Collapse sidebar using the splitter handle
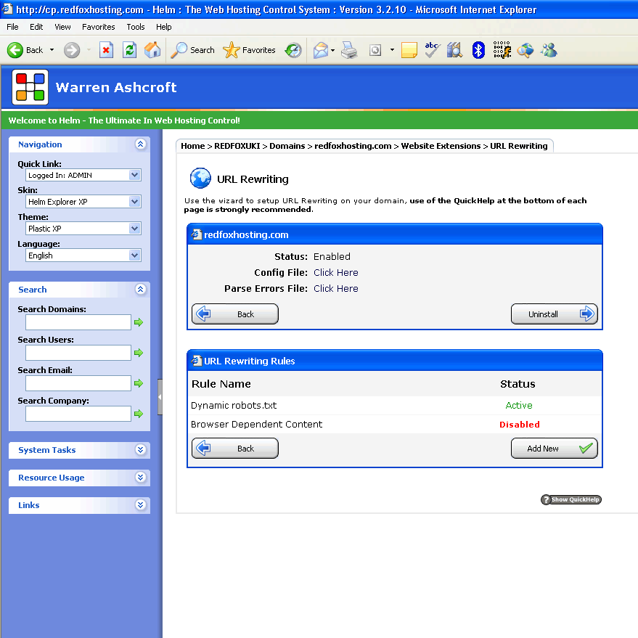 (160, 397)
